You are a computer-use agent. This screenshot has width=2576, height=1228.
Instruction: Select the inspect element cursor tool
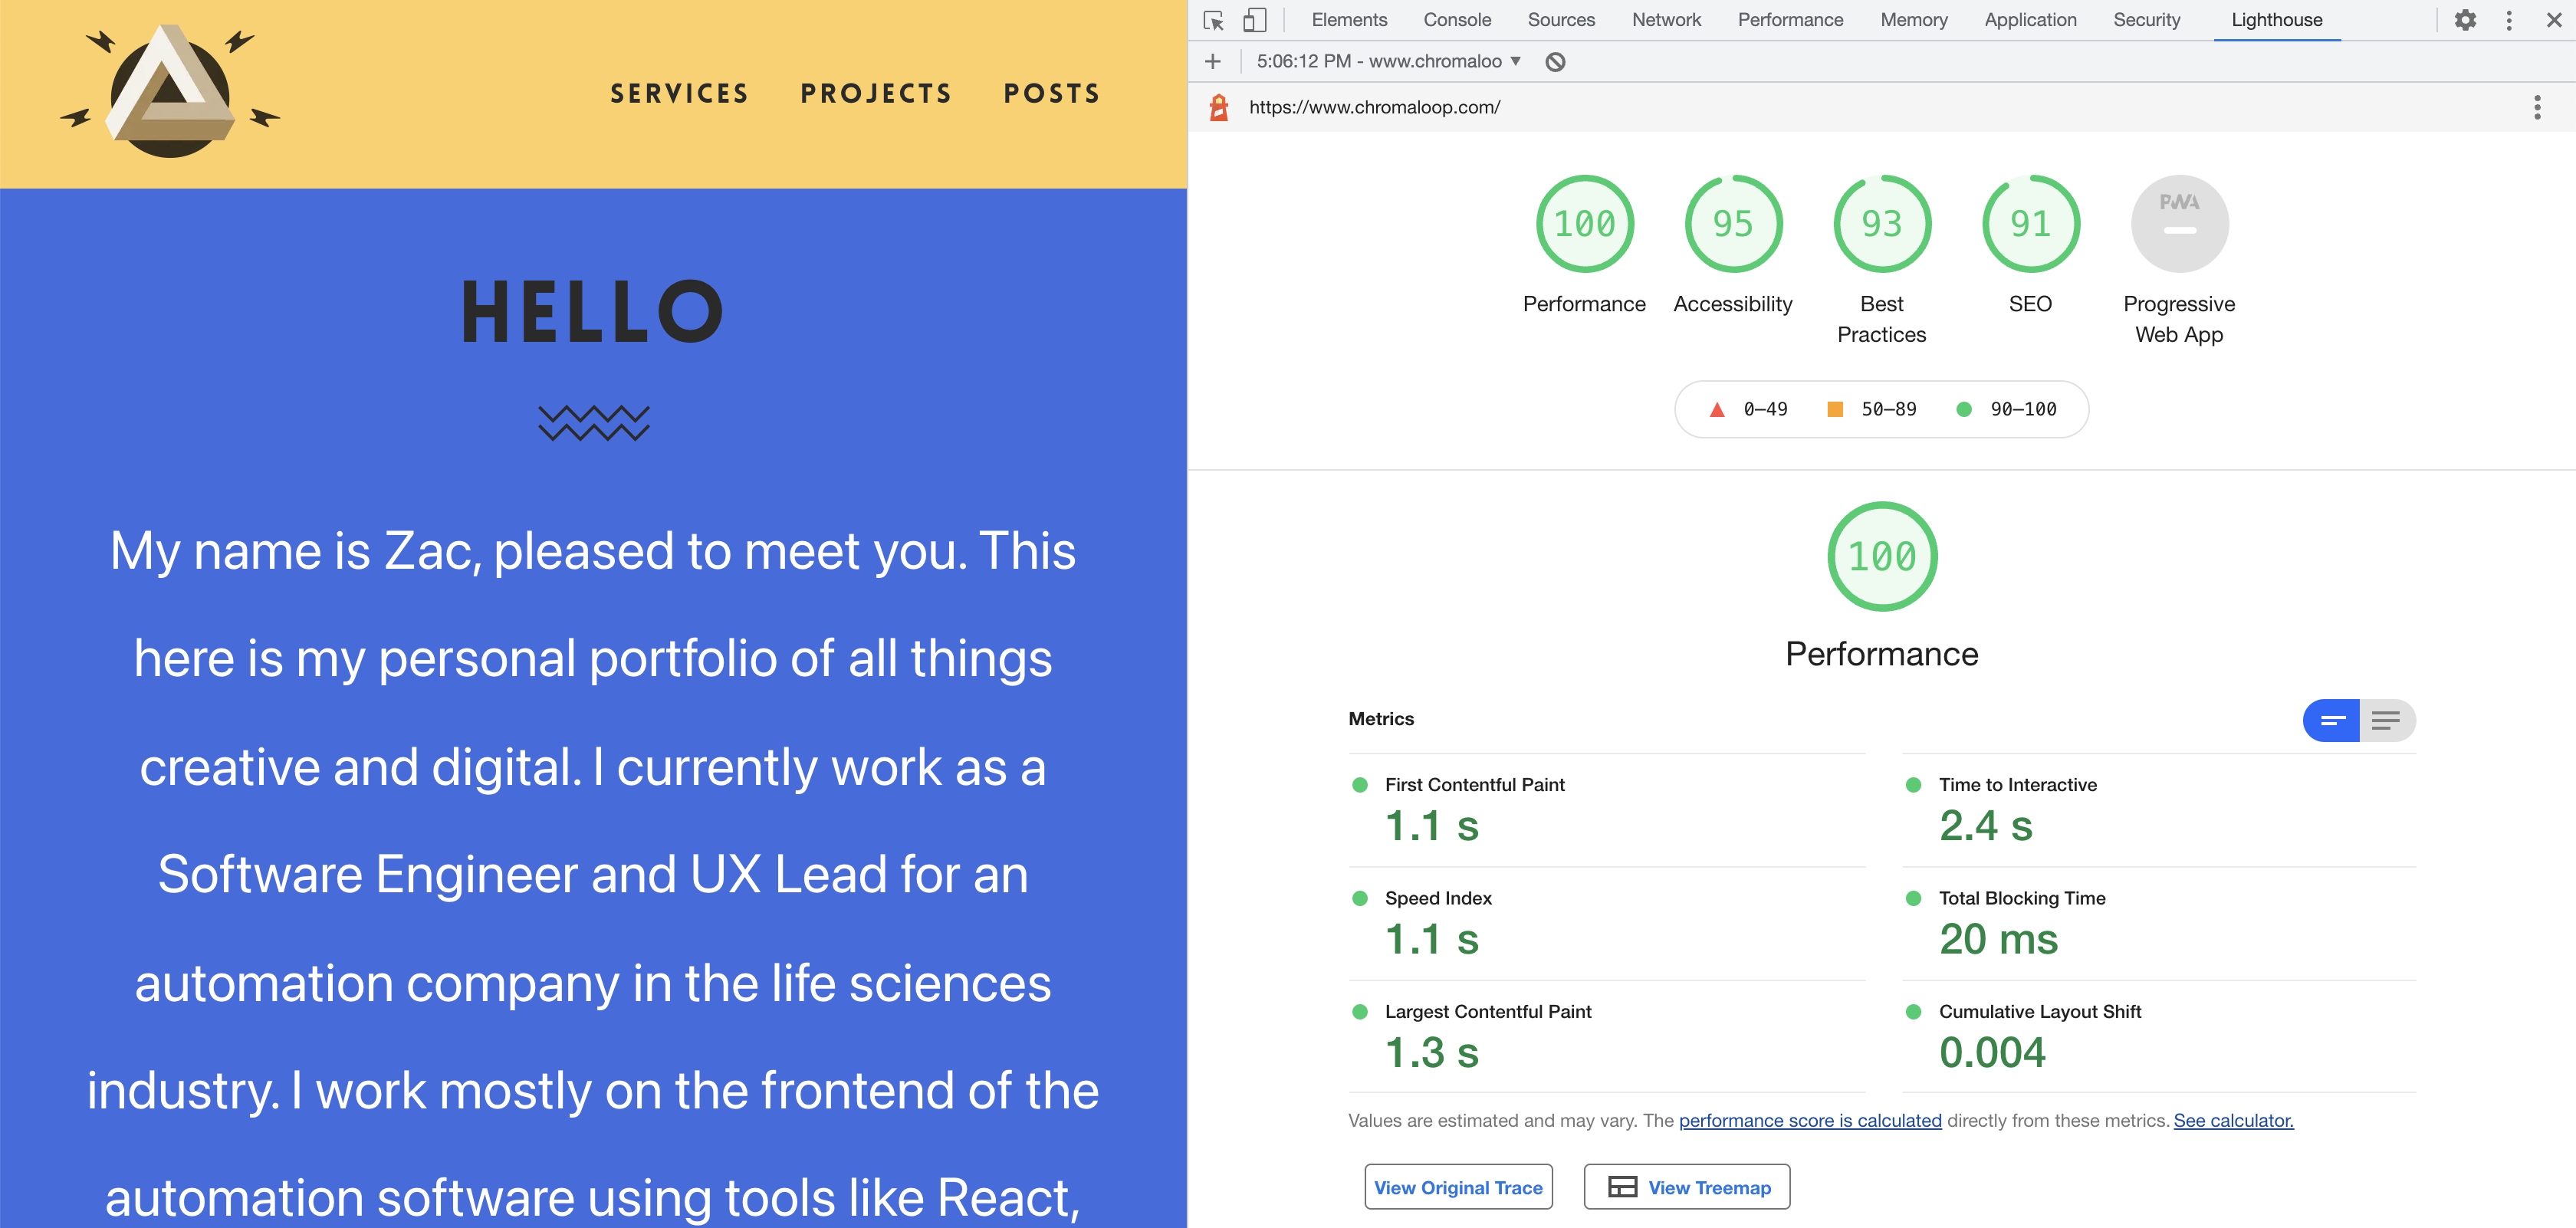pyautogui.click(x=1214, y=20)
